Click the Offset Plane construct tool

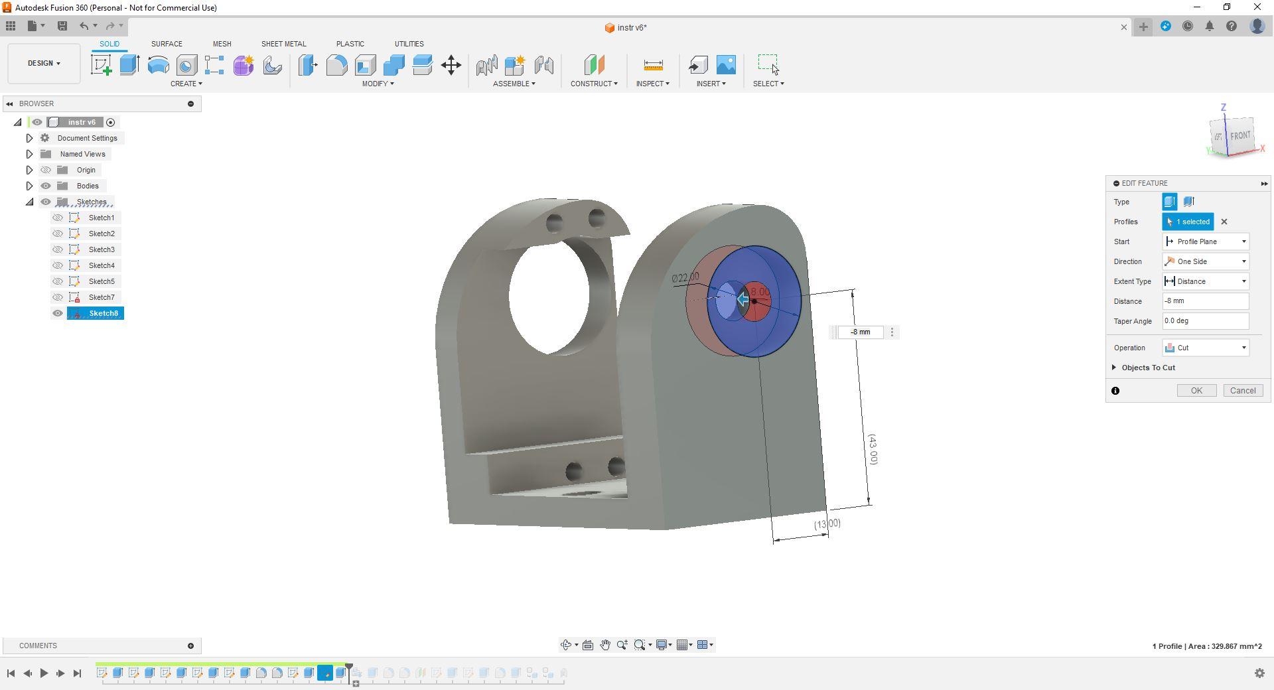[594, 65]
